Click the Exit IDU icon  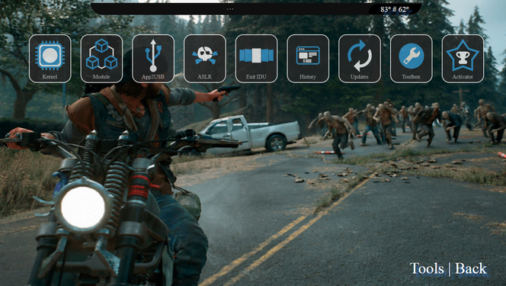(x=257, y=59)
